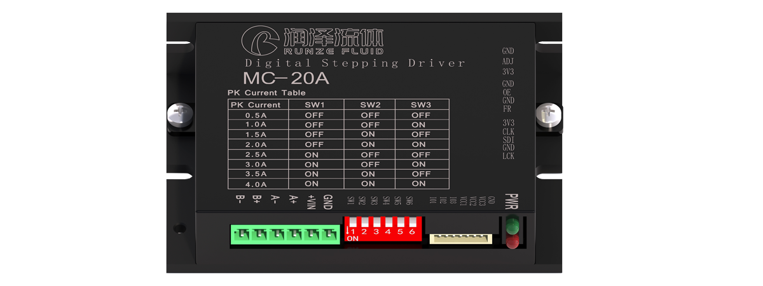Toggle DIP switch 5

tap(400, 222)
